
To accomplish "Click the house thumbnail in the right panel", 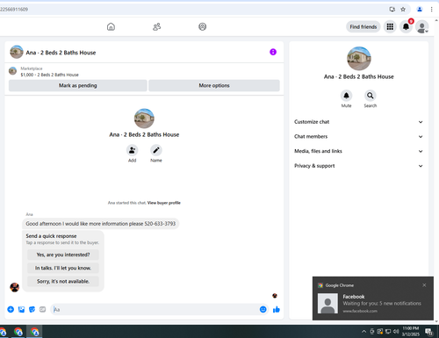I will 359,59.
